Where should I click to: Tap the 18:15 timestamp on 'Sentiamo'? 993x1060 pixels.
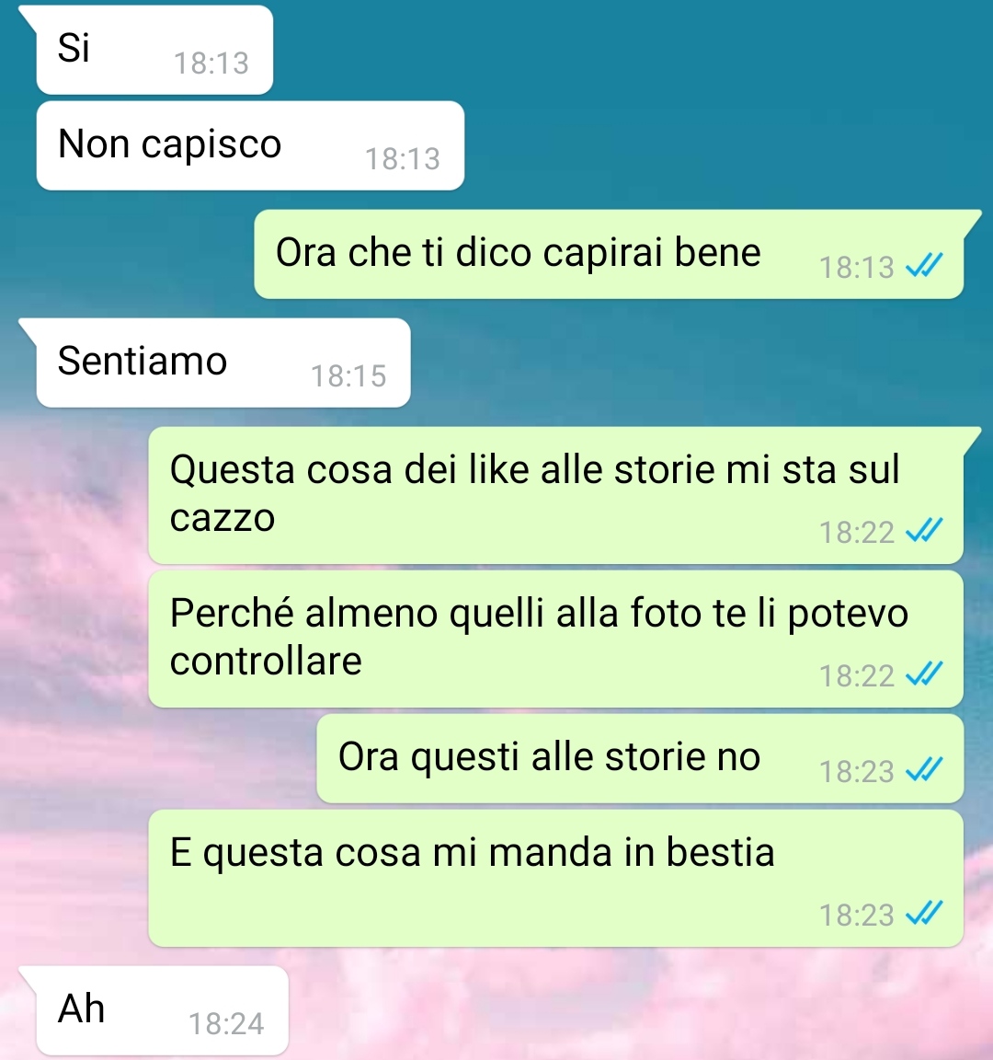[348, 375]
